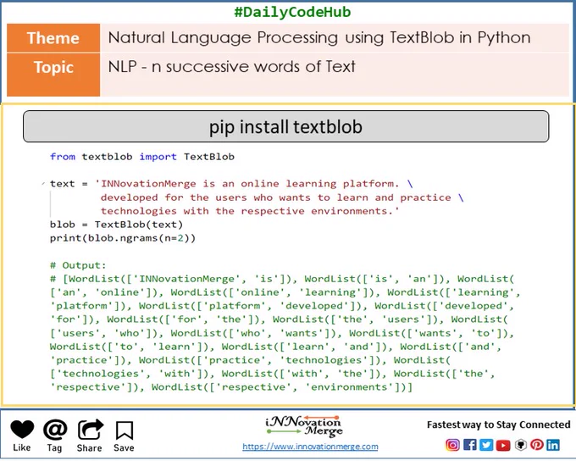Image resolution: width=576 pixels, height=461 pixels.
Task: Click 'NLP - n successive words of Text'
Action: 232,67
